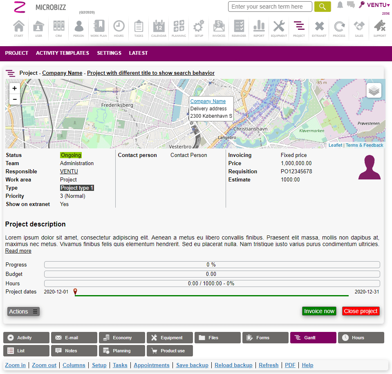Open the CRM icon in toolbar
The height and width of the screenshot is (374, 392).
click(x=58, y=27)
